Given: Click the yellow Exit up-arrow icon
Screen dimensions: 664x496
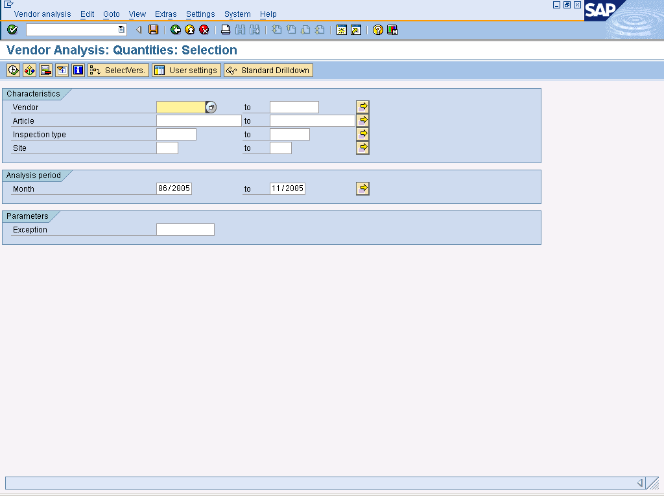Looking at the screenshot, I should coord(190,30).
